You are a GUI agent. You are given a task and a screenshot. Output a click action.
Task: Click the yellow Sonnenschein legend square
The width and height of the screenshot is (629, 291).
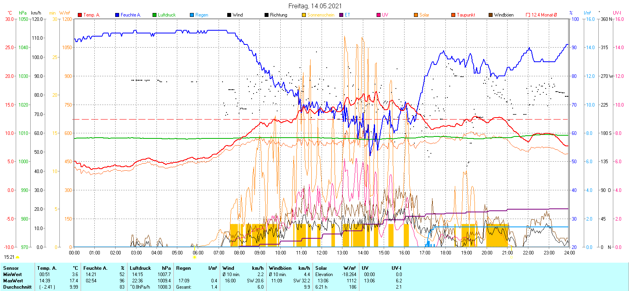304,15
